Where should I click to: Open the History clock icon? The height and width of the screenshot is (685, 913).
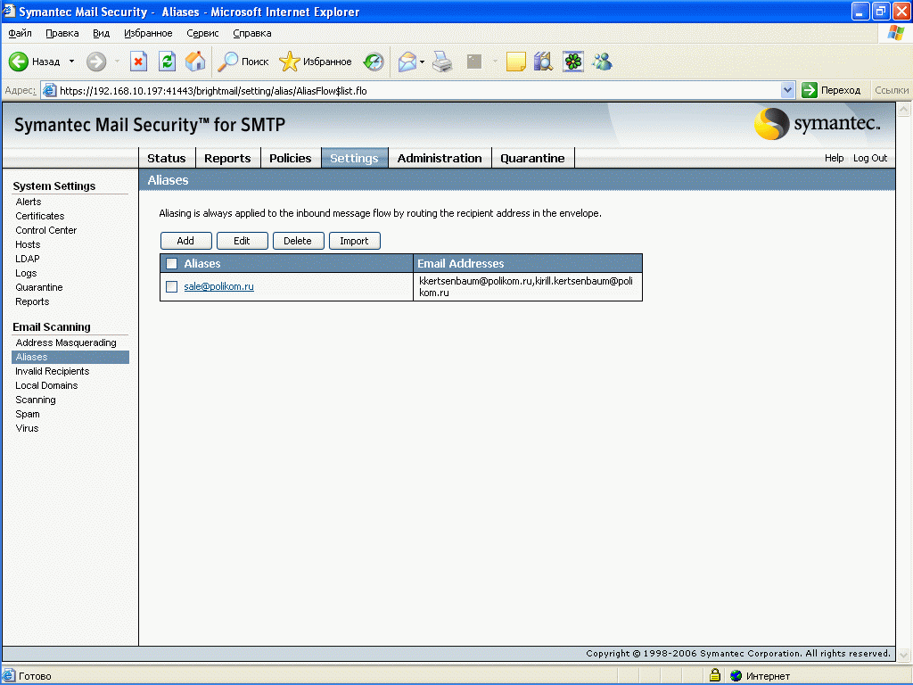pyautogui.click(x=374, y=62)
